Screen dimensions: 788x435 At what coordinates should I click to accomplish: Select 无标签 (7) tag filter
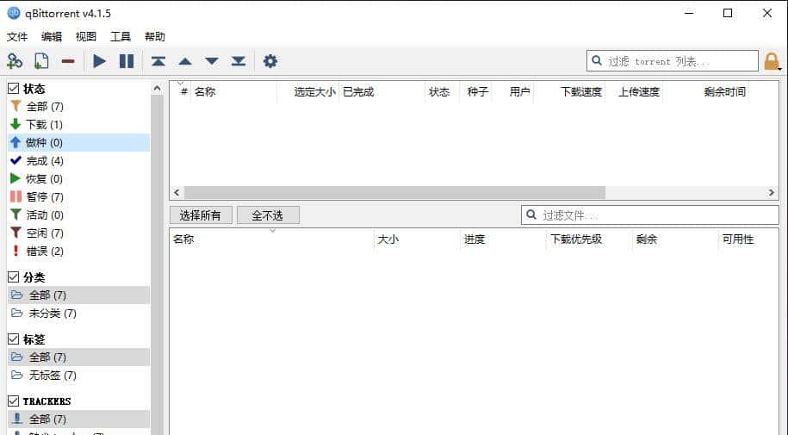[x=79, y=376]
